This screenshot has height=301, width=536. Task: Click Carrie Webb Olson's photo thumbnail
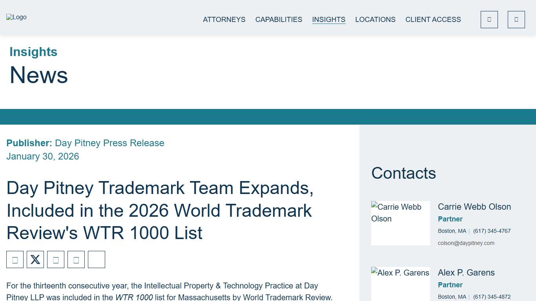coord(400,223)
